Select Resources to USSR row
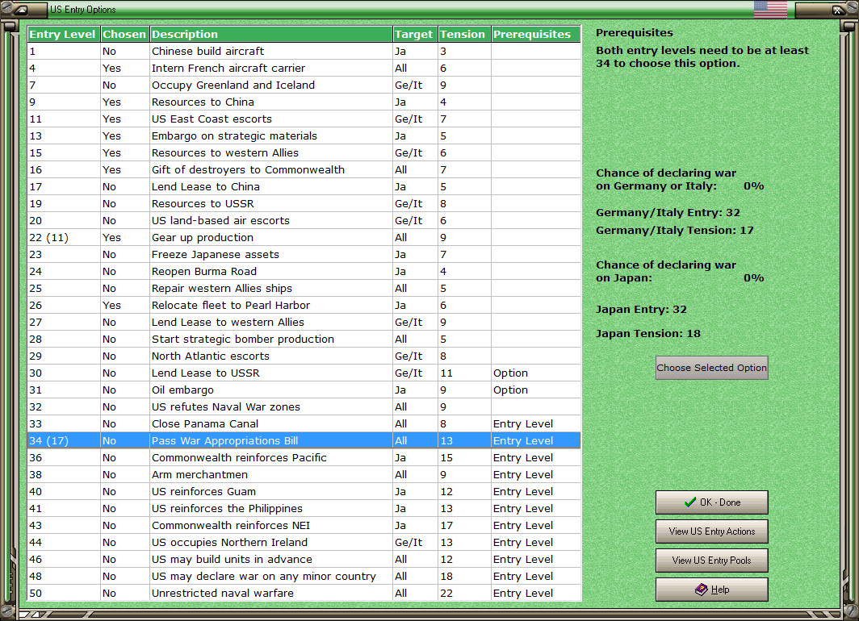 (304, 203)
